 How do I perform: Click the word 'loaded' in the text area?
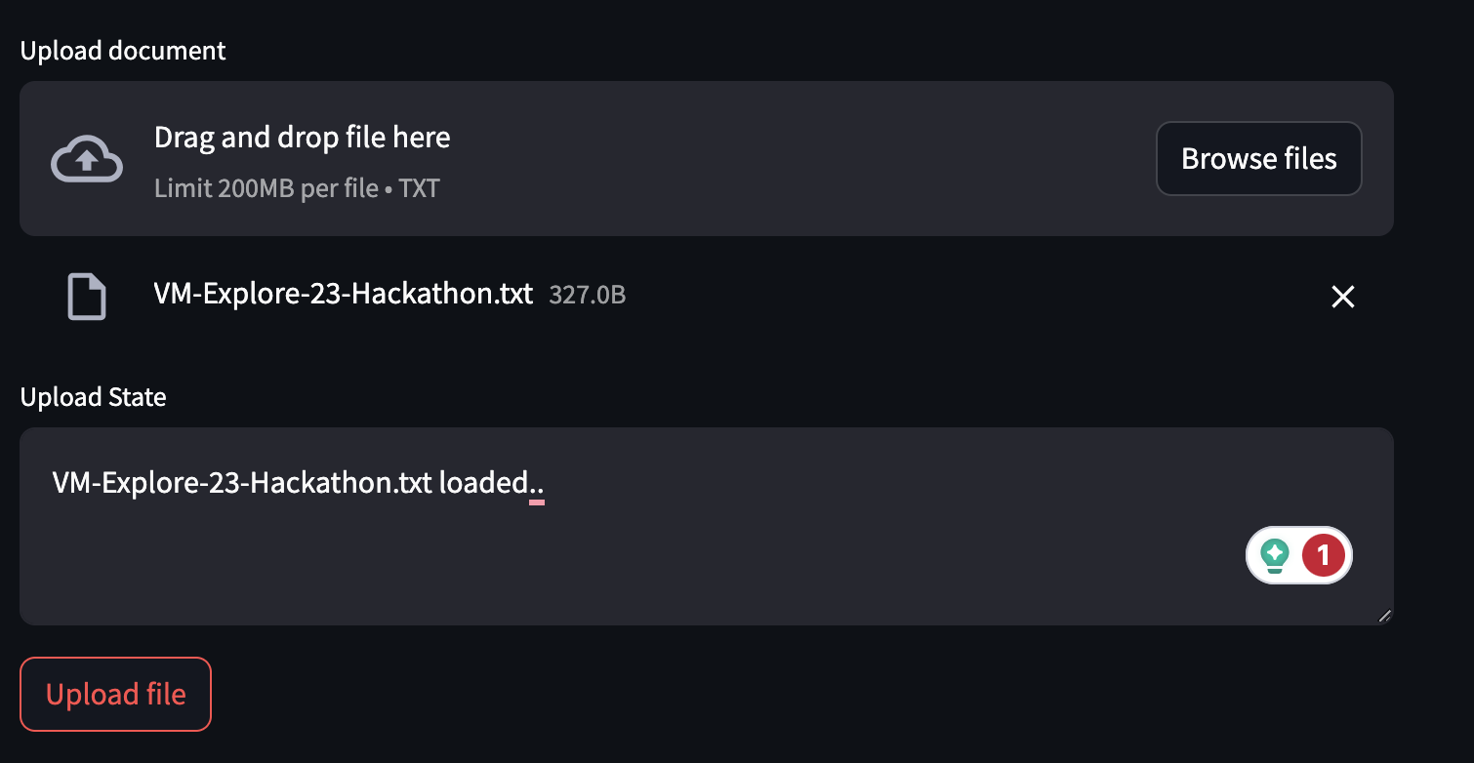[x=482, y=482]
